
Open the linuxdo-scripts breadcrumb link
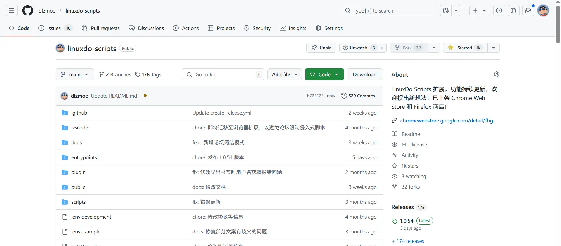pos(83,11)
